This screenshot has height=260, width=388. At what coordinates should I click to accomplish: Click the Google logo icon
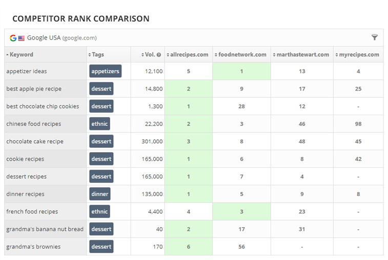[x=13, y=38]
